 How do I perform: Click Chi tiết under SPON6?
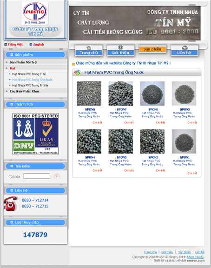tap(161, 122)
